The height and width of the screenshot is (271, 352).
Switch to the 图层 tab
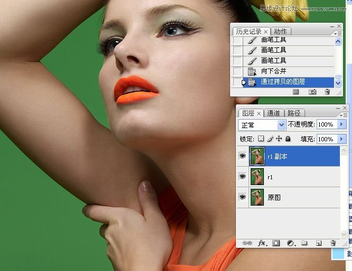point(248,113)
